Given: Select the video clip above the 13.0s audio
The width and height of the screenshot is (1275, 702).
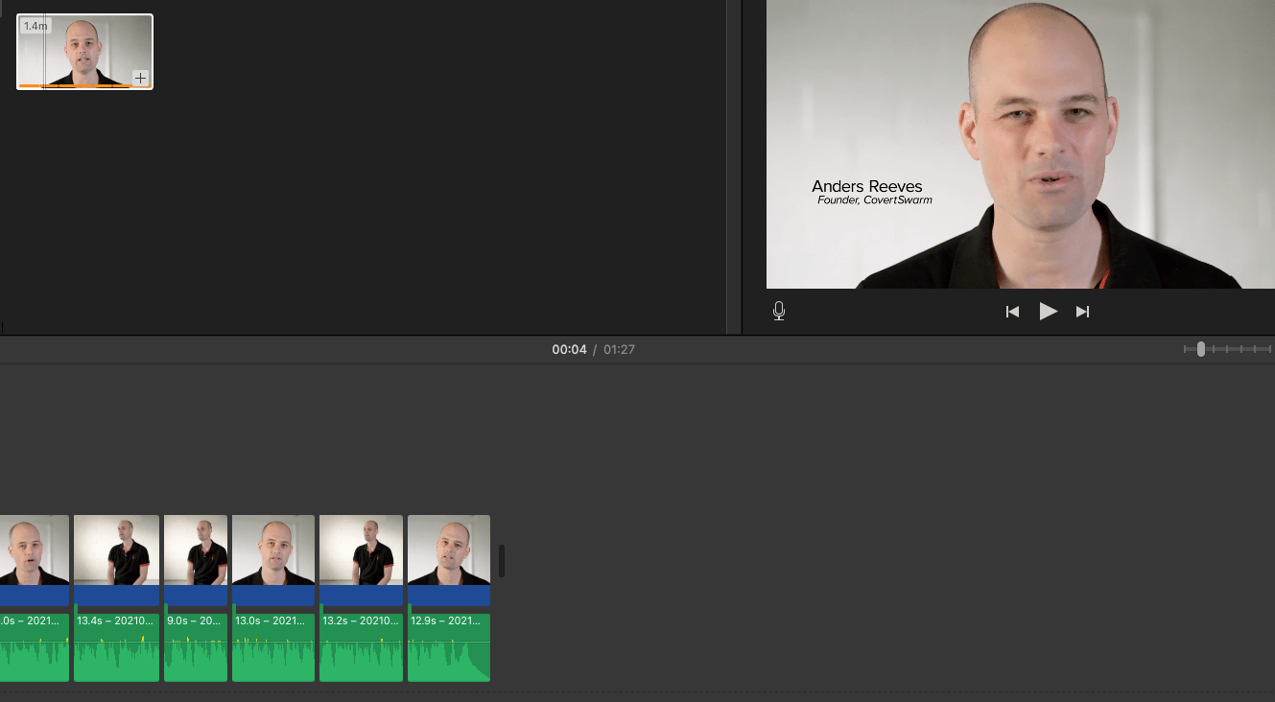Looking at the screenshot, I should (273, 550).
